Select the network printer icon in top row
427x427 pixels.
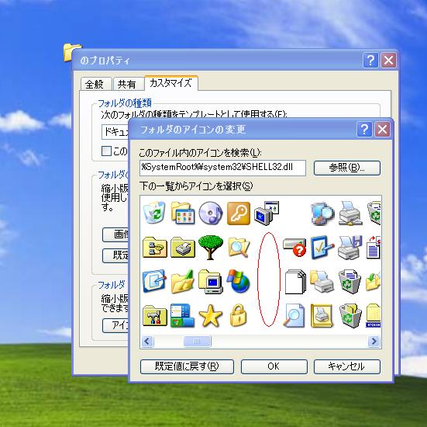click(x=351, y=213)
